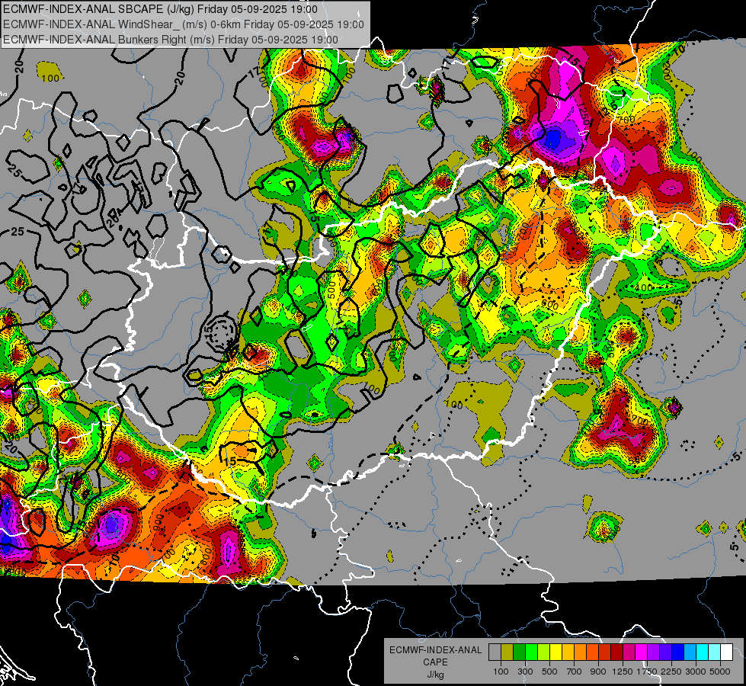Select the yellow-green legend swatch
746x686 pixels.
pyautogui.click(x=543, y=652)
